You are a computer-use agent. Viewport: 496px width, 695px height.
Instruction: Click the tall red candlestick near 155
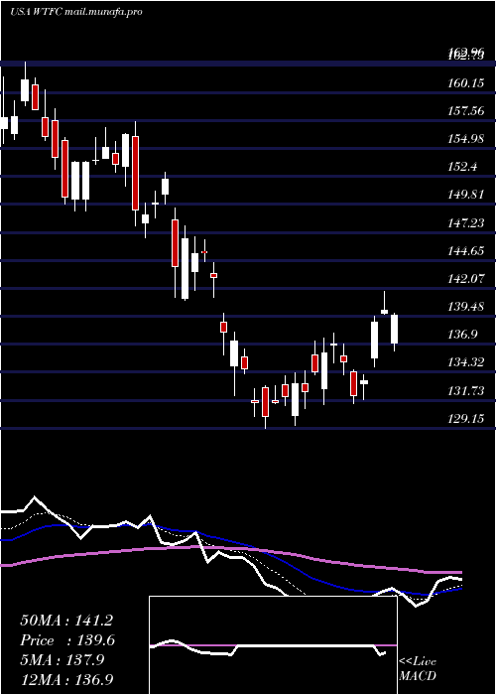pyautogui.click(x=135, y=173)
